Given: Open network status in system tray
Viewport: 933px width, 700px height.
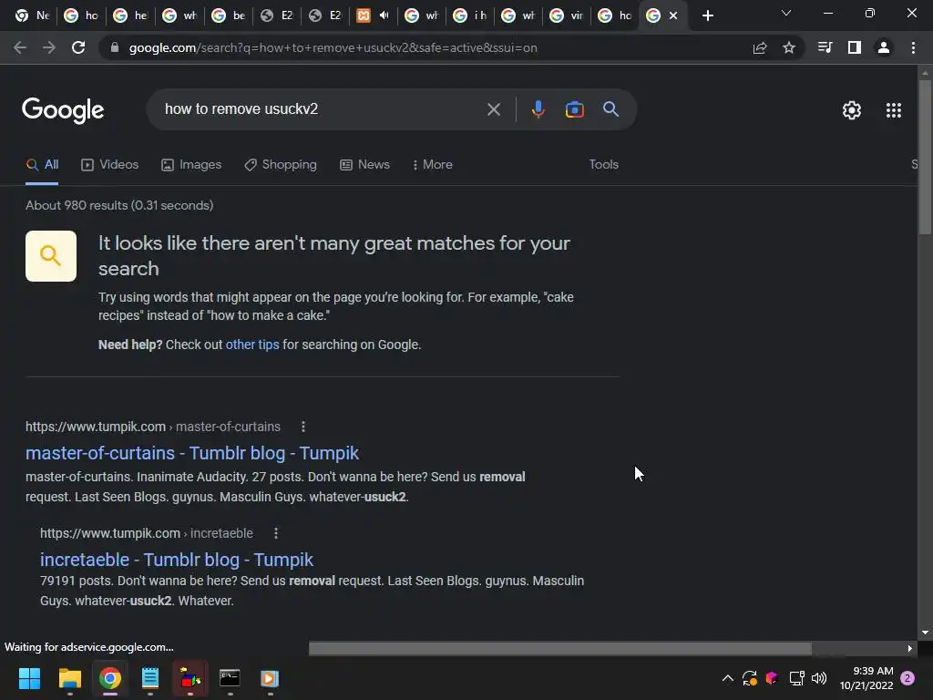Looking at the screenshot, I should [796, 678].
